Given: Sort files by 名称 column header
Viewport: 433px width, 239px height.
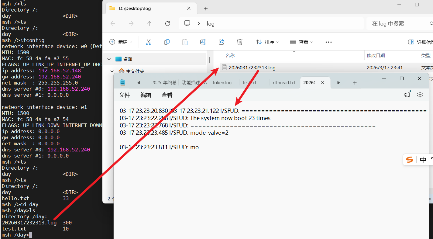Looking at the screenshot, I should click(230, 55).
